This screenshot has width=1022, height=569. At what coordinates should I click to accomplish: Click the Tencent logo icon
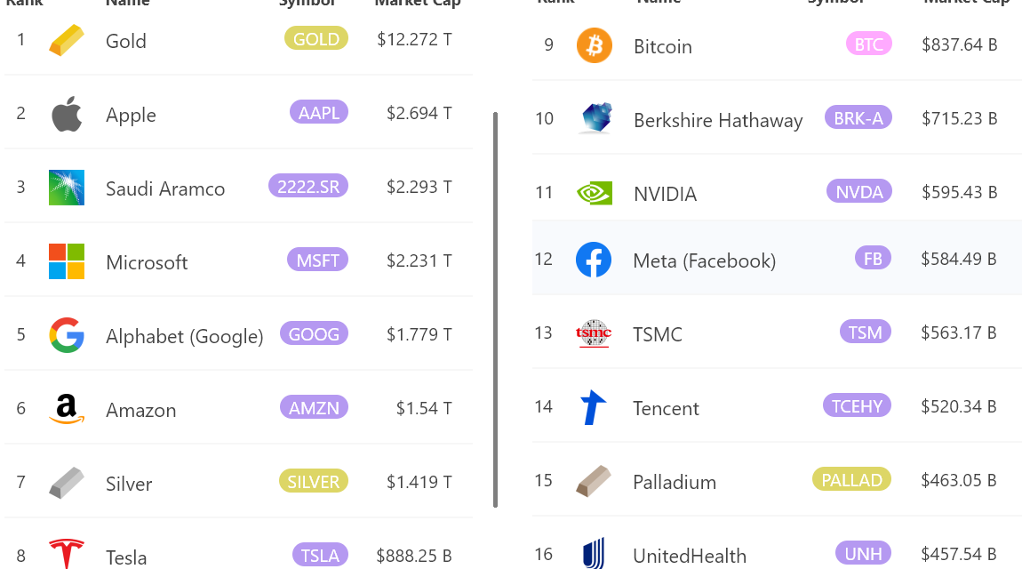(594, 406)
